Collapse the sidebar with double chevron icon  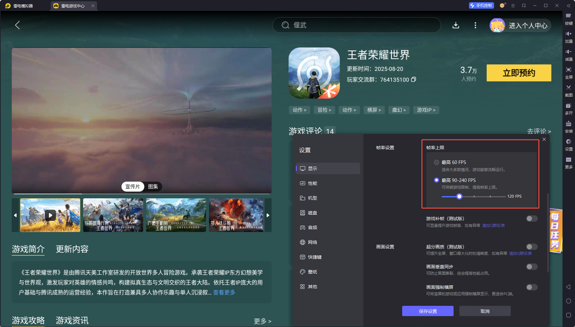(569, 5)
